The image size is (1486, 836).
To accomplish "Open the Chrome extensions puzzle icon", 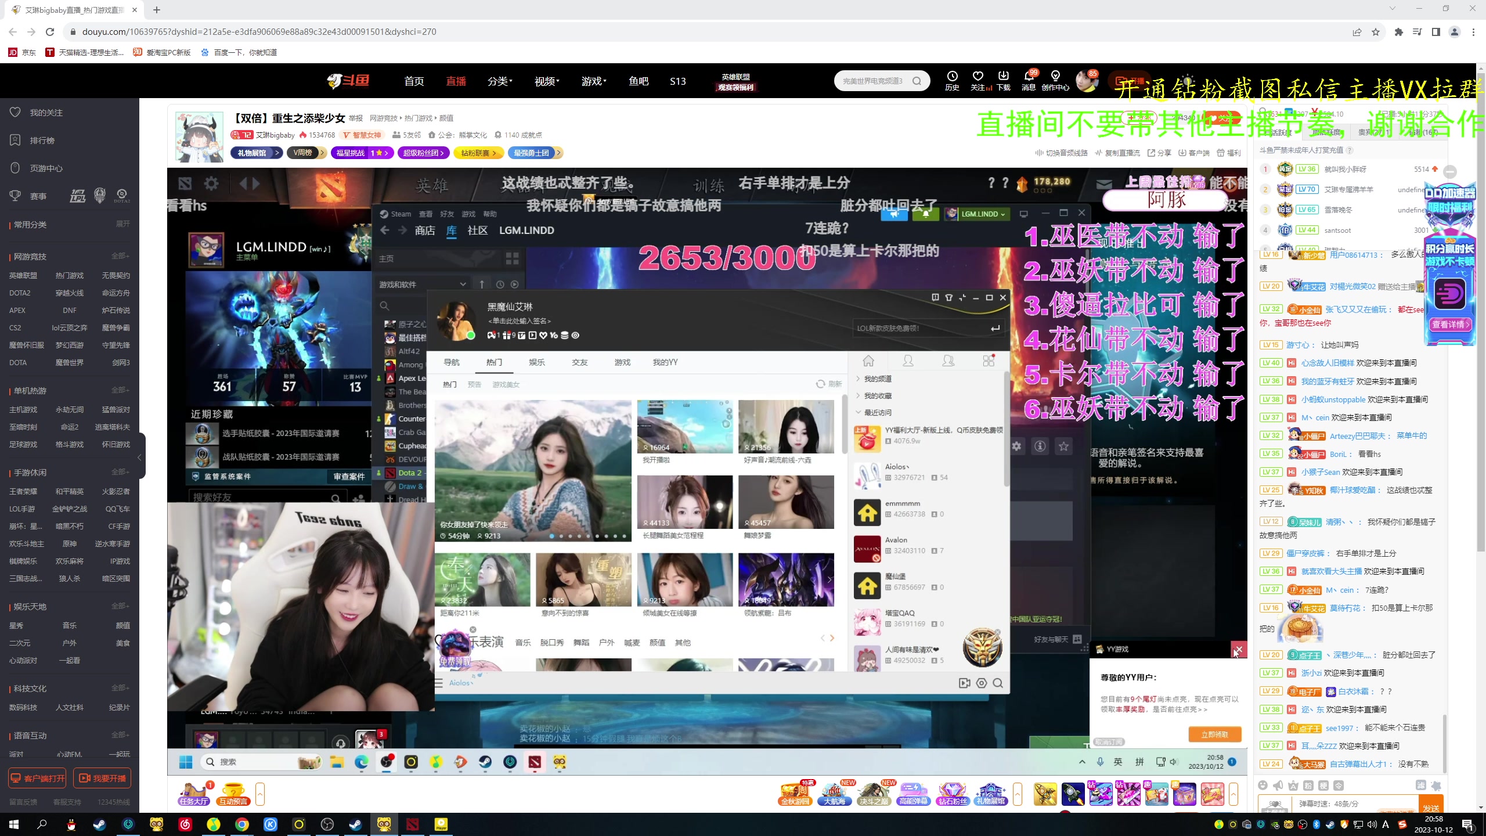I will [1399, 32].
